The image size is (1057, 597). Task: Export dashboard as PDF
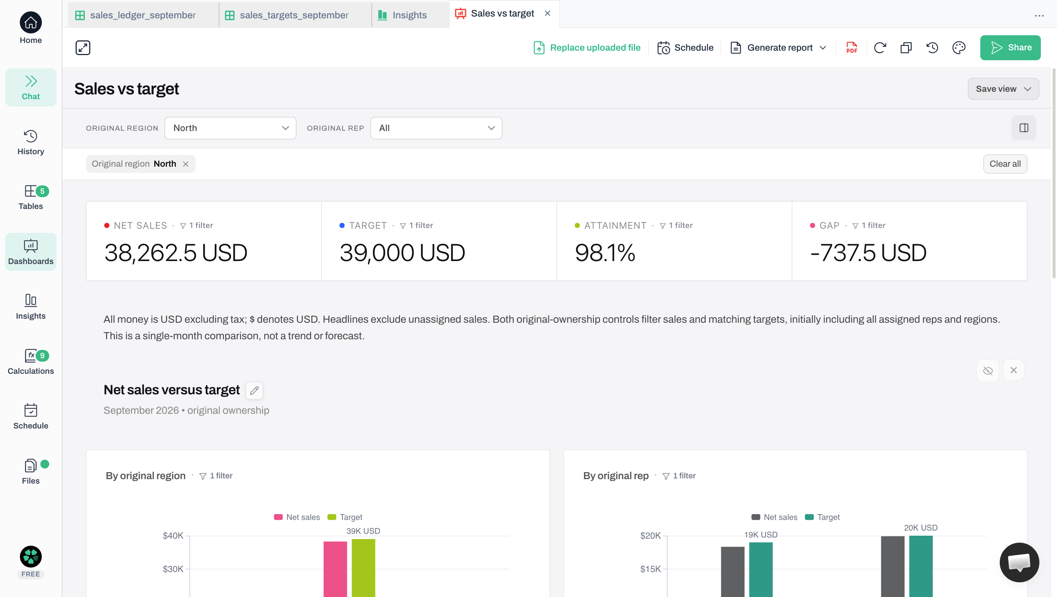click(x=852, y=48)
